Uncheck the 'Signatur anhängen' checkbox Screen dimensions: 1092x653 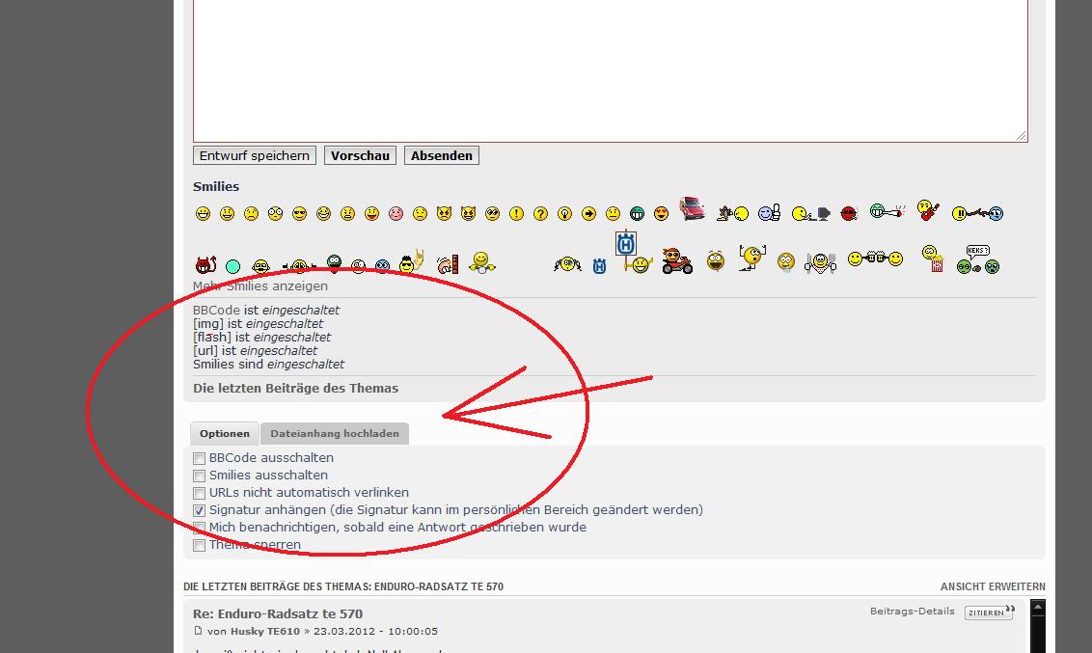point(200,511)
